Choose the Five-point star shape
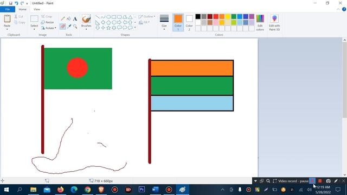Screen dimensions: 347x195 click(108, 28)
